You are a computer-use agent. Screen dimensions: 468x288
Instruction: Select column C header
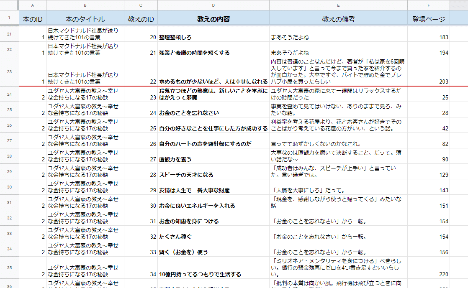point(141,5)
